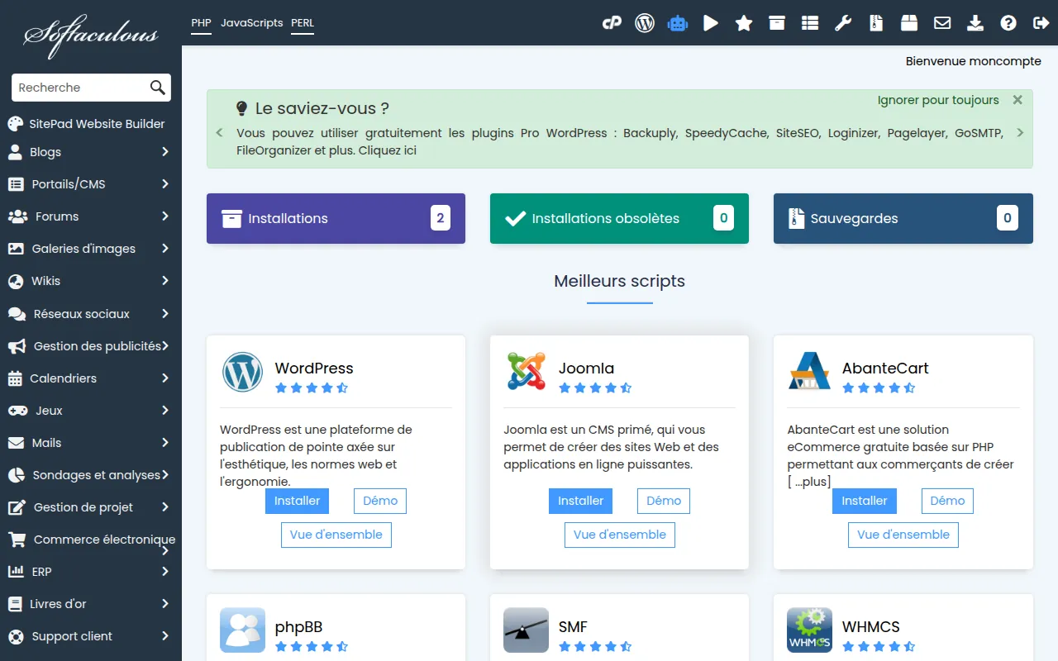
Task: Open the blue robot assistant icon
Action: click(678, 23)
